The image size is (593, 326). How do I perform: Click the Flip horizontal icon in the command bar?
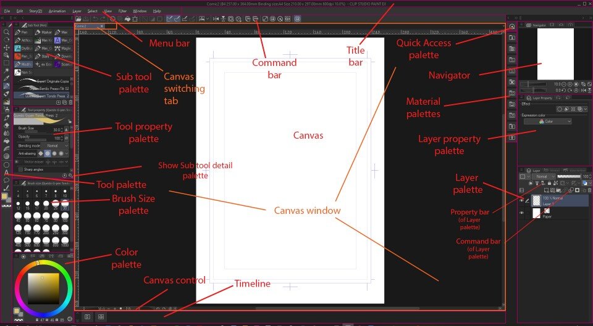coord(216,19)
